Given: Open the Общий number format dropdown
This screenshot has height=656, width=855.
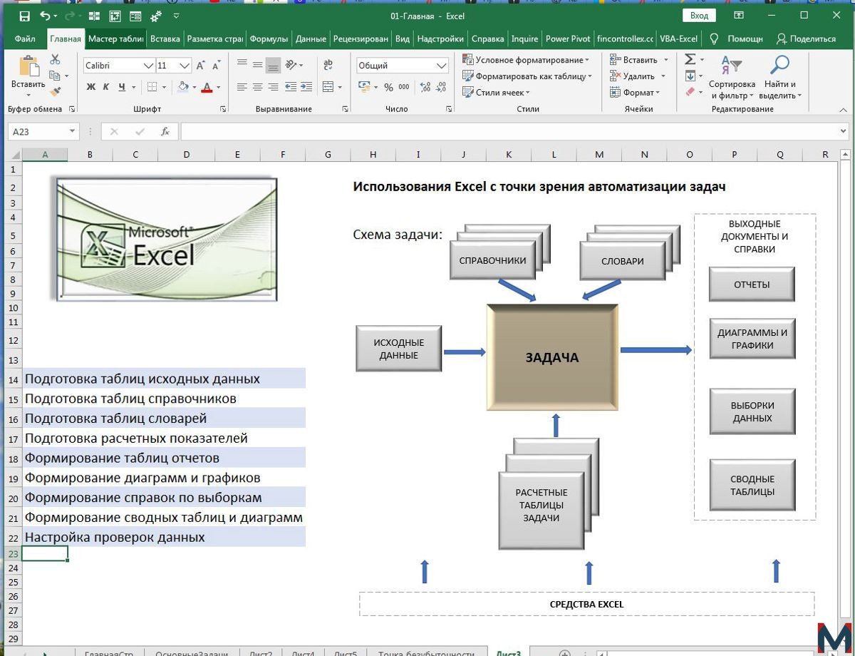Looking at the screenshot, I should coord(442,66).
